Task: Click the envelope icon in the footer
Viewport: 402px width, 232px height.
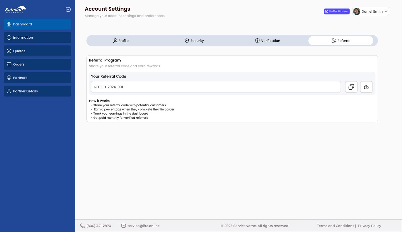Action: [123, 226]
